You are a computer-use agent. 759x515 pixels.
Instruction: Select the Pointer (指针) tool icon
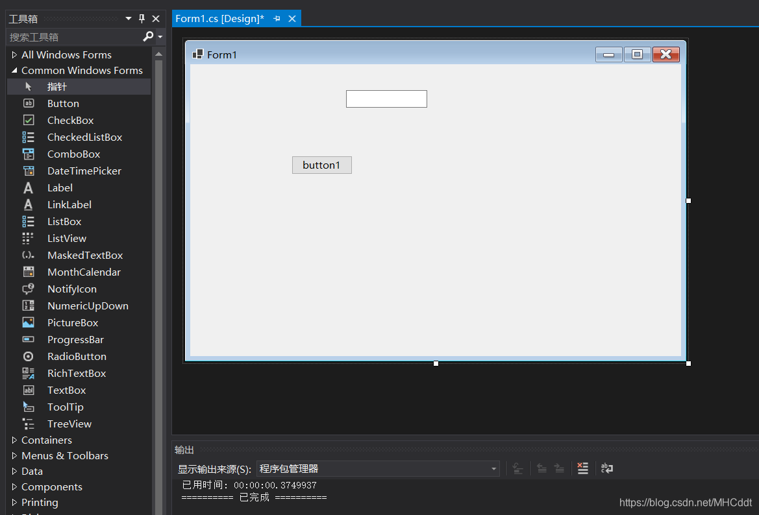(x=28, y=86)
